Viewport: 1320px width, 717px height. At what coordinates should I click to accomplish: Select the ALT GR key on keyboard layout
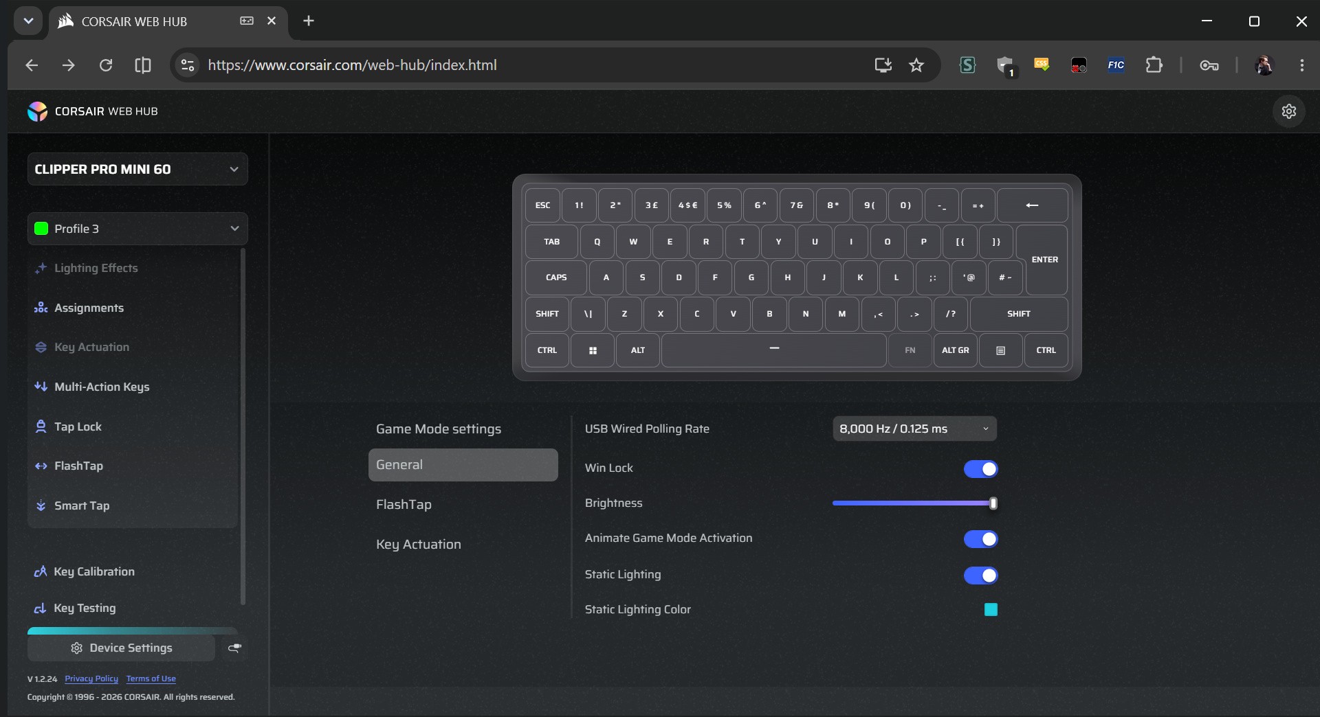(956, 350)
